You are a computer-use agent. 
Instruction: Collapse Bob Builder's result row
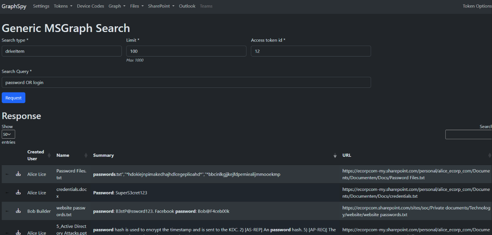tap(7, 211)
